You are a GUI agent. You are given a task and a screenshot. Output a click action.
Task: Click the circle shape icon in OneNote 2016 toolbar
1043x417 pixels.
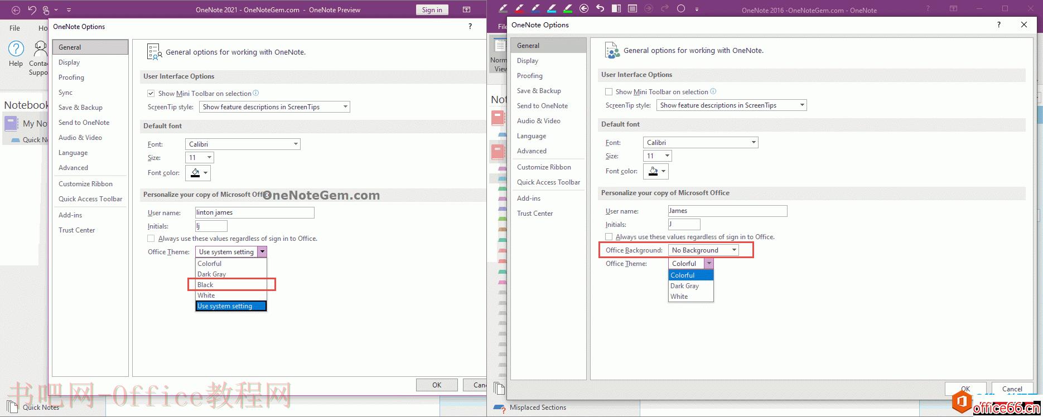pyautogui.click(x=681, y=8)
